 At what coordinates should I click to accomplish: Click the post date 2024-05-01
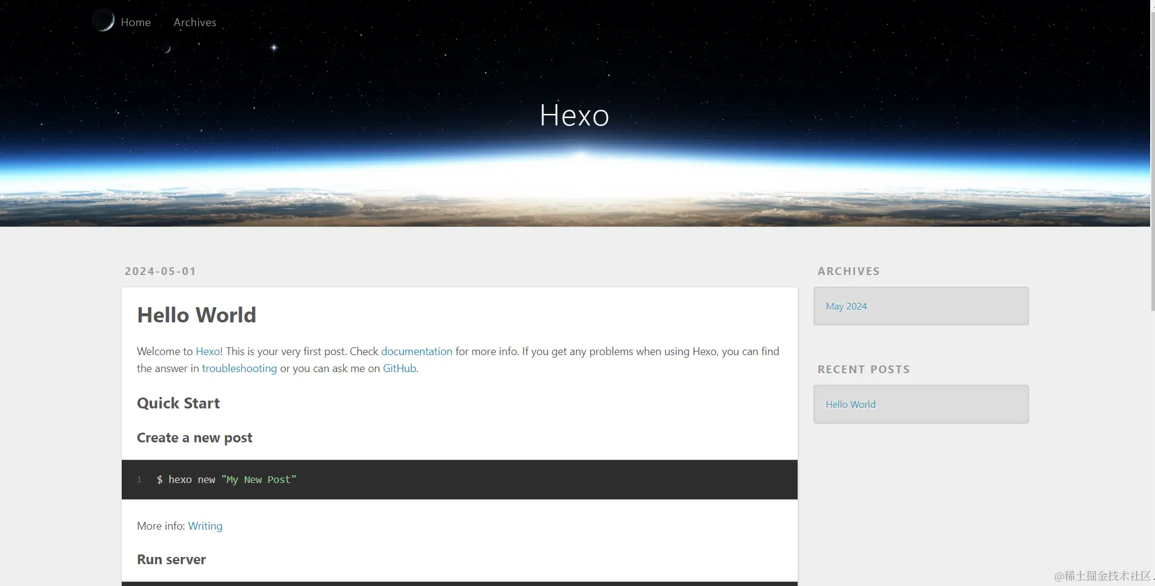[x=160, y=271]
